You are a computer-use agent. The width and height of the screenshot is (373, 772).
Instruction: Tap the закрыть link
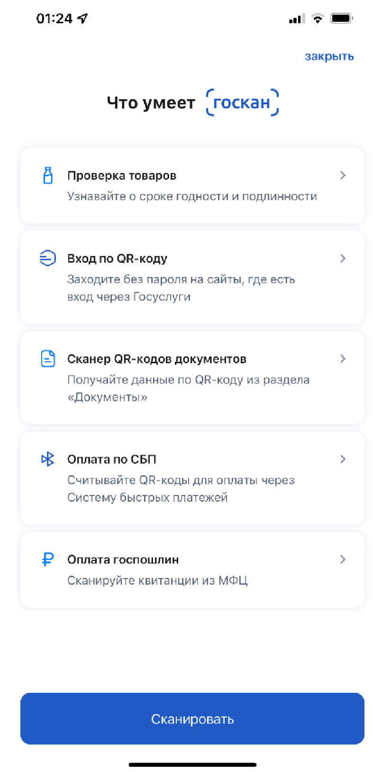[x=329, y=56]
